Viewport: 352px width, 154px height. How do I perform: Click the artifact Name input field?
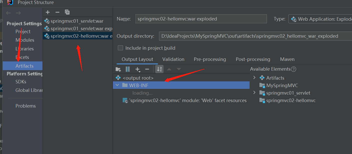(x=201, y=19)
